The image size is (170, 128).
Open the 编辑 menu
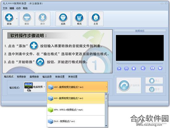tap(12, 8)
